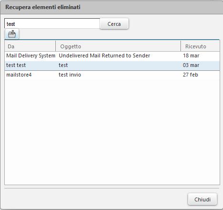
Task: Click the Chiudi button
Action: (x=202, y=199)
